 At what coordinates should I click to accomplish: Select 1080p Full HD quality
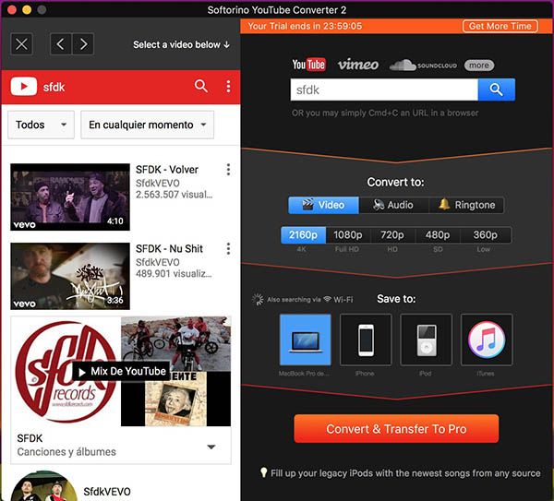(348, 235)
